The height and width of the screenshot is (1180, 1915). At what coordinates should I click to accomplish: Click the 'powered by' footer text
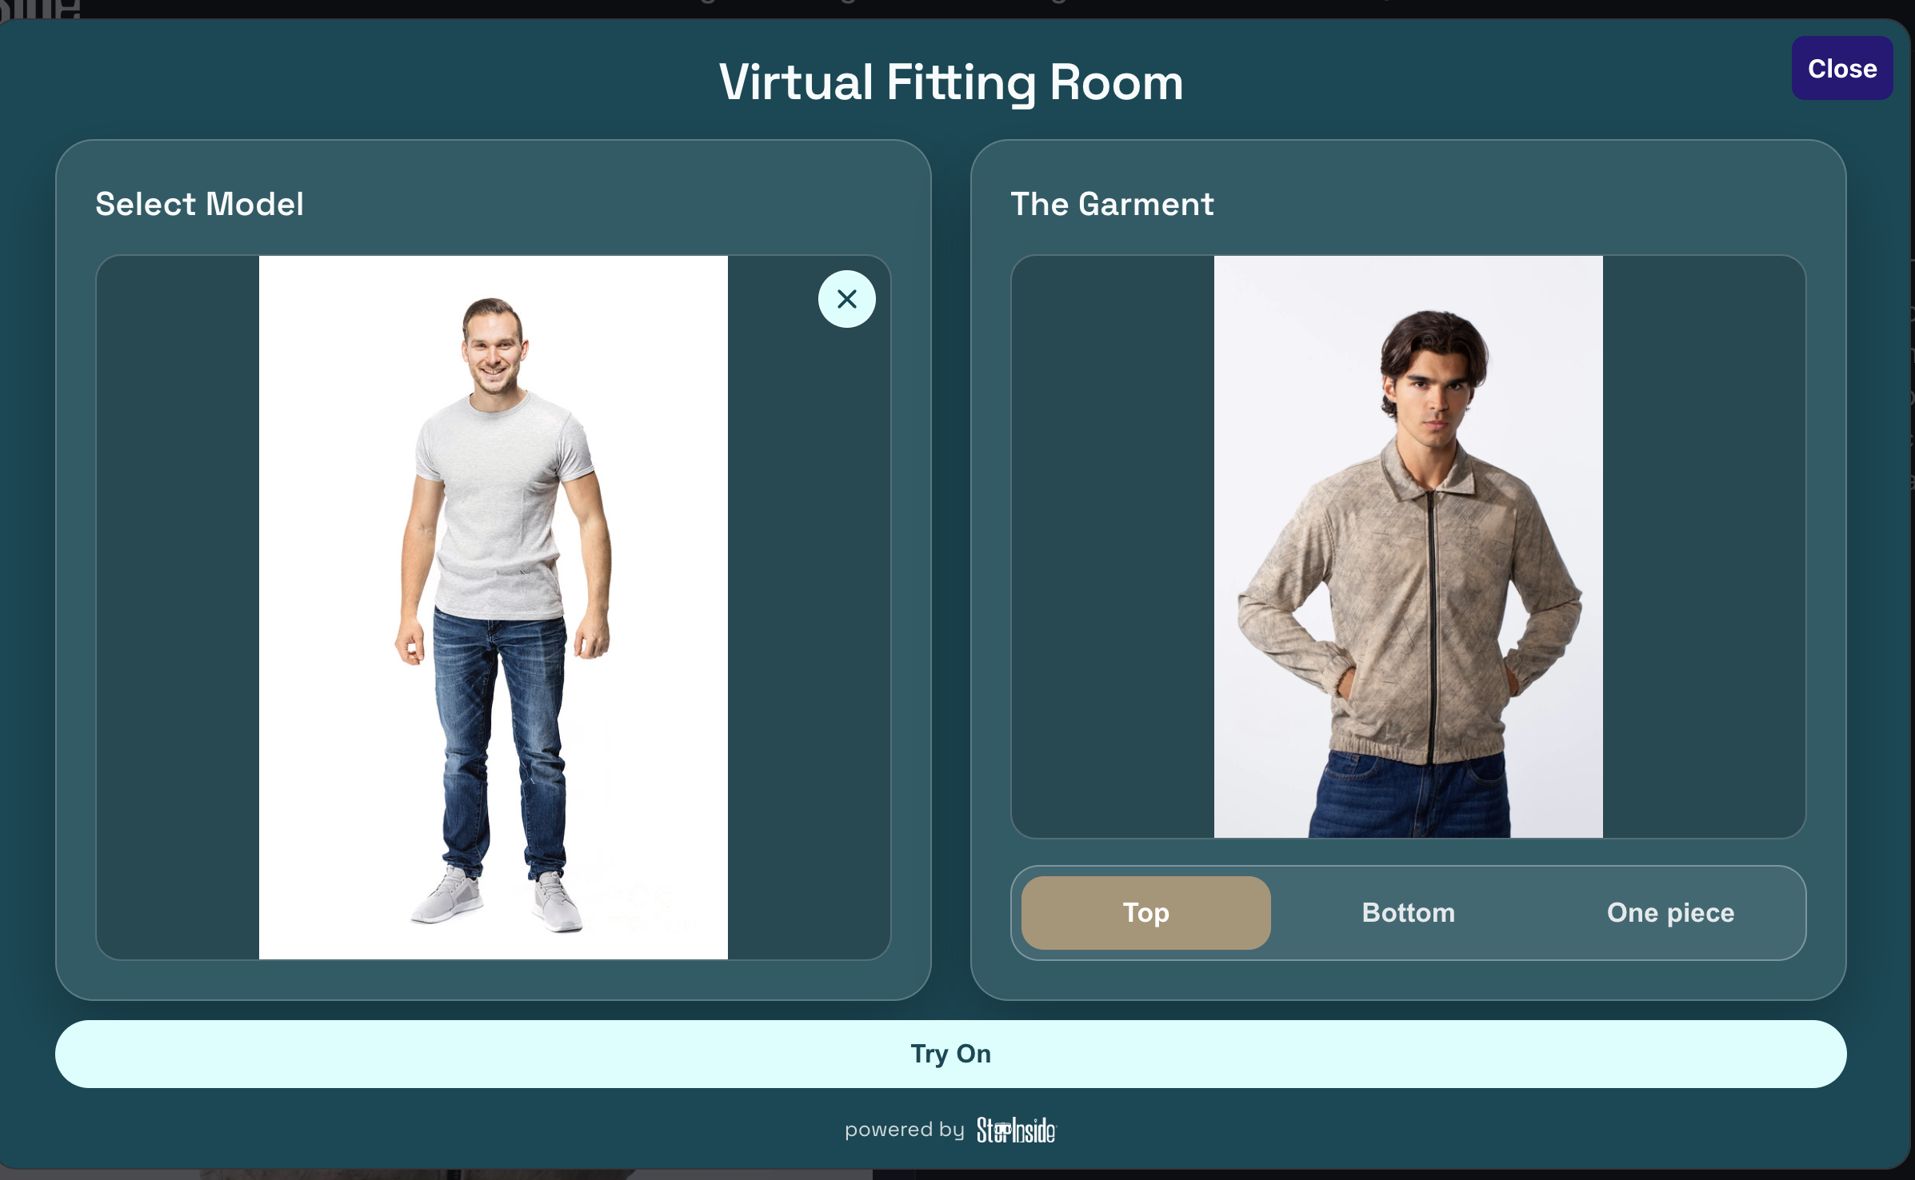(904, 1130)
